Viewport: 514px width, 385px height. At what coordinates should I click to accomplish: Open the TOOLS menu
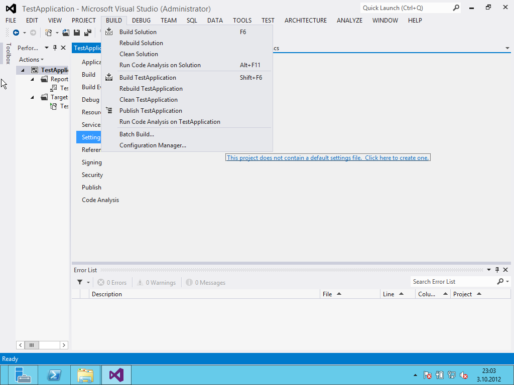(242, 20)
